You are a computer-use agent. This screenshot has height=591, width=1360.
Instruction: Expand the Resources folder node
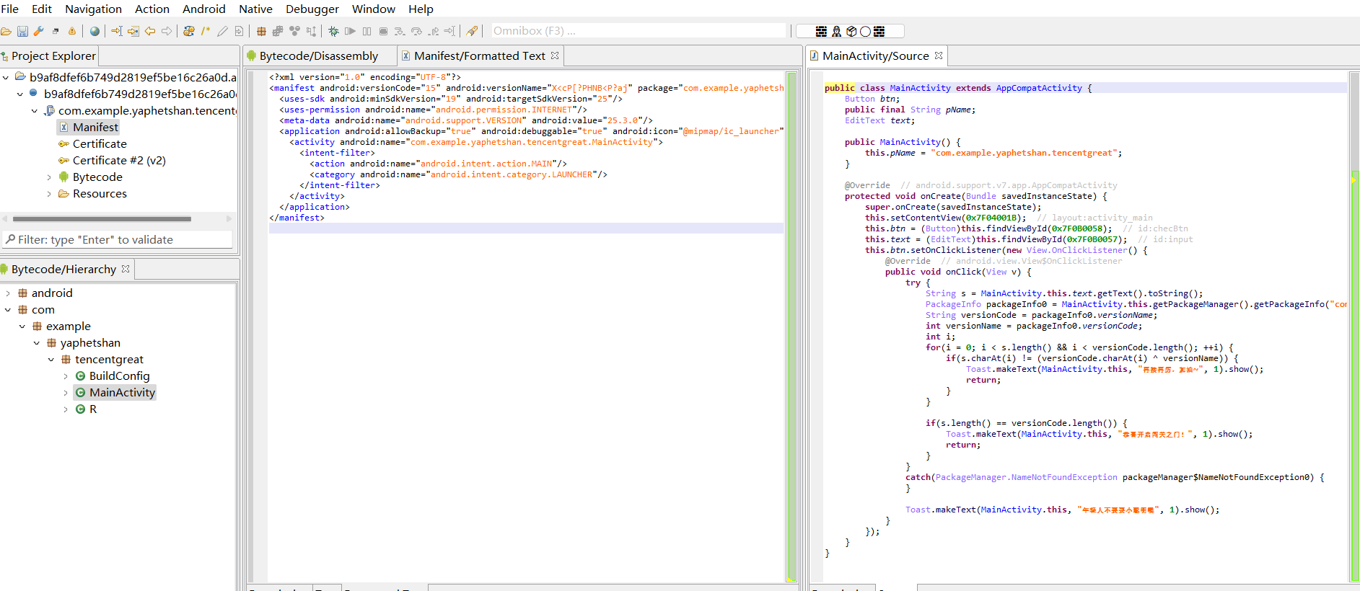coord(49,194)
